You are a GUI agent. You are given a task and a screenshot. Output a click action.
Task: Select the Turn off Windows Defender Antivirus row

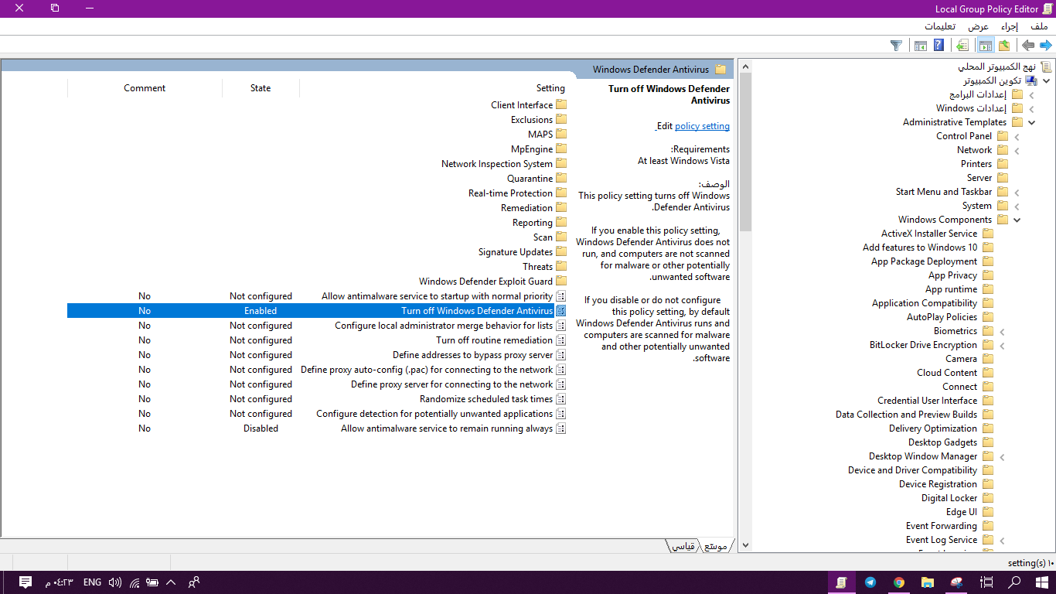pos(317,311)
